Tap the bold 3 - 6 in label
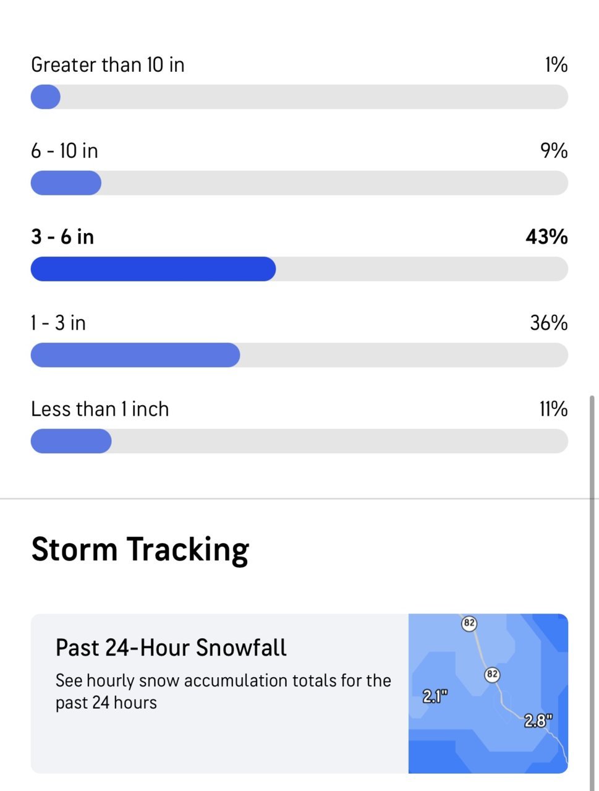 [62, 237]
